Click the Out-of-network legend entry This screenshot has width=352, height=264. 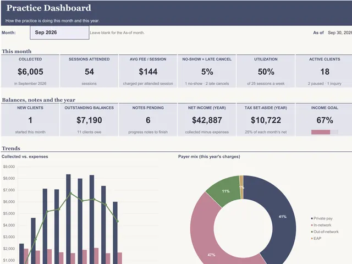(x=324, y=232)
